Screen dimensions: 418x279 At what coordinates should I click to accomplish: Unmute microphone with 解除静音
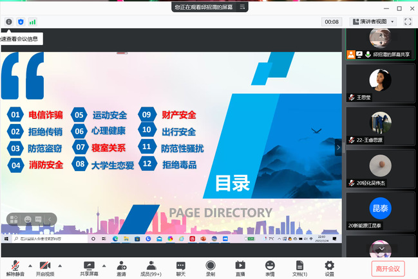pyautogui.click(x=15, y=267)
